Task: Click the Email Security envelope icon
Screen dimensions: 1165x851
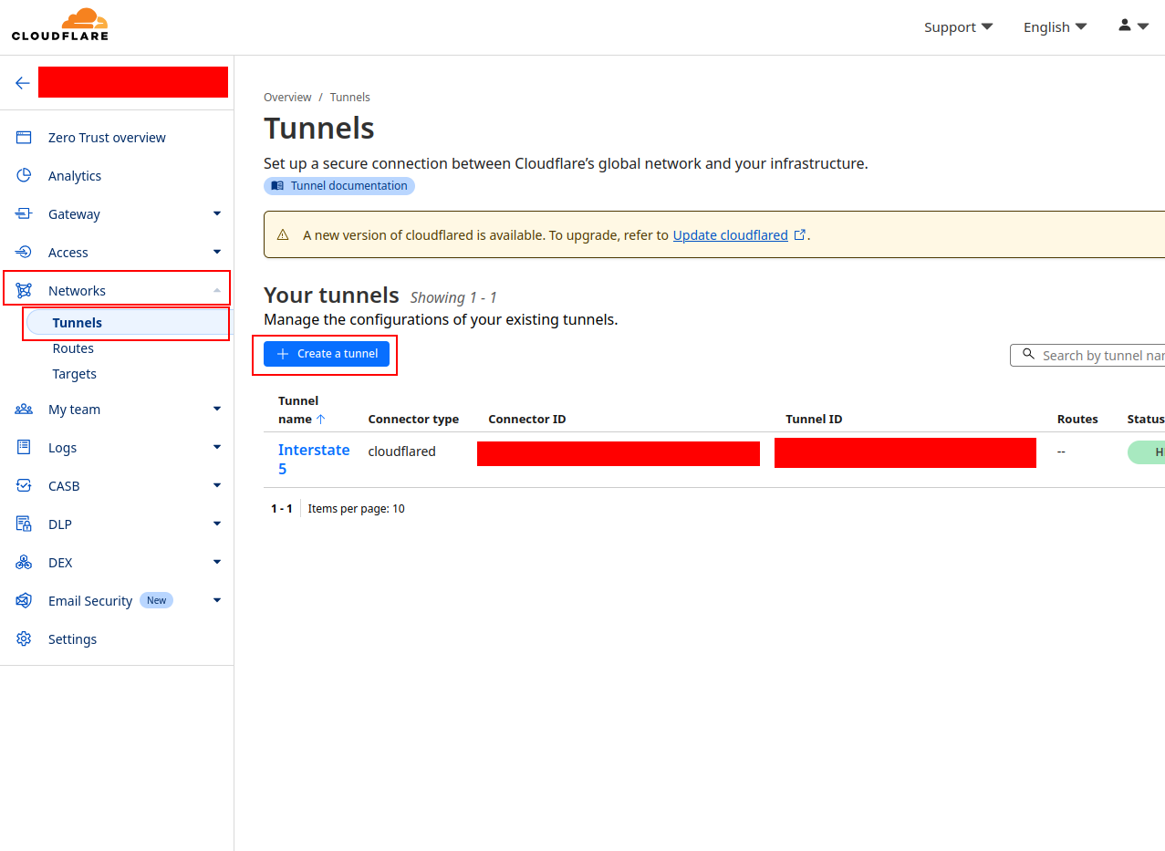Action: pos(24,601)
